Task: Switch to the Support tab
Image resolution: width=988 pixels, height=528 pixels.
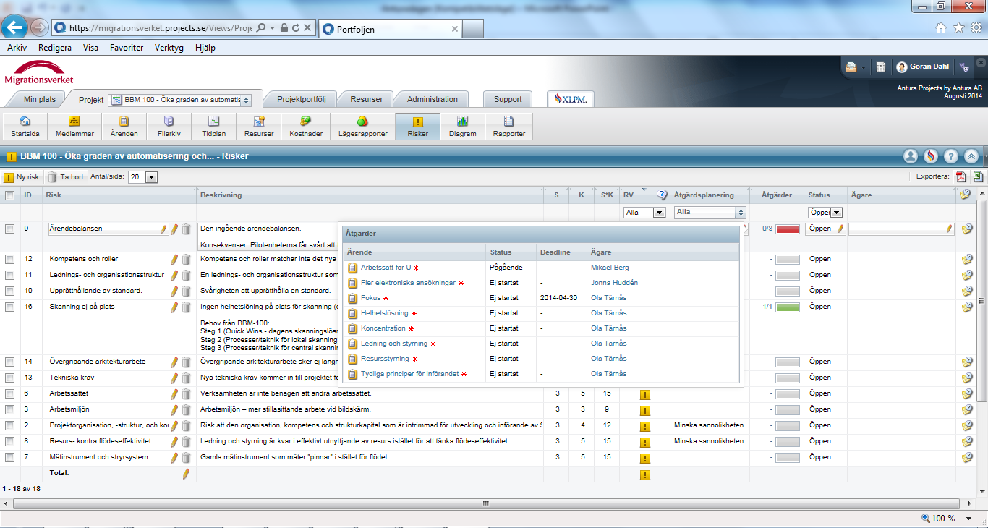Action: coord(508,99)
